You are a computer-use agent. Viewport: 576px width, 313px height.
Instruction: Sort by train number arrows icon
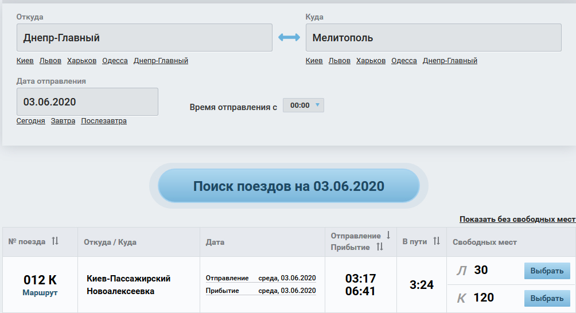click(x=55, y=241)
